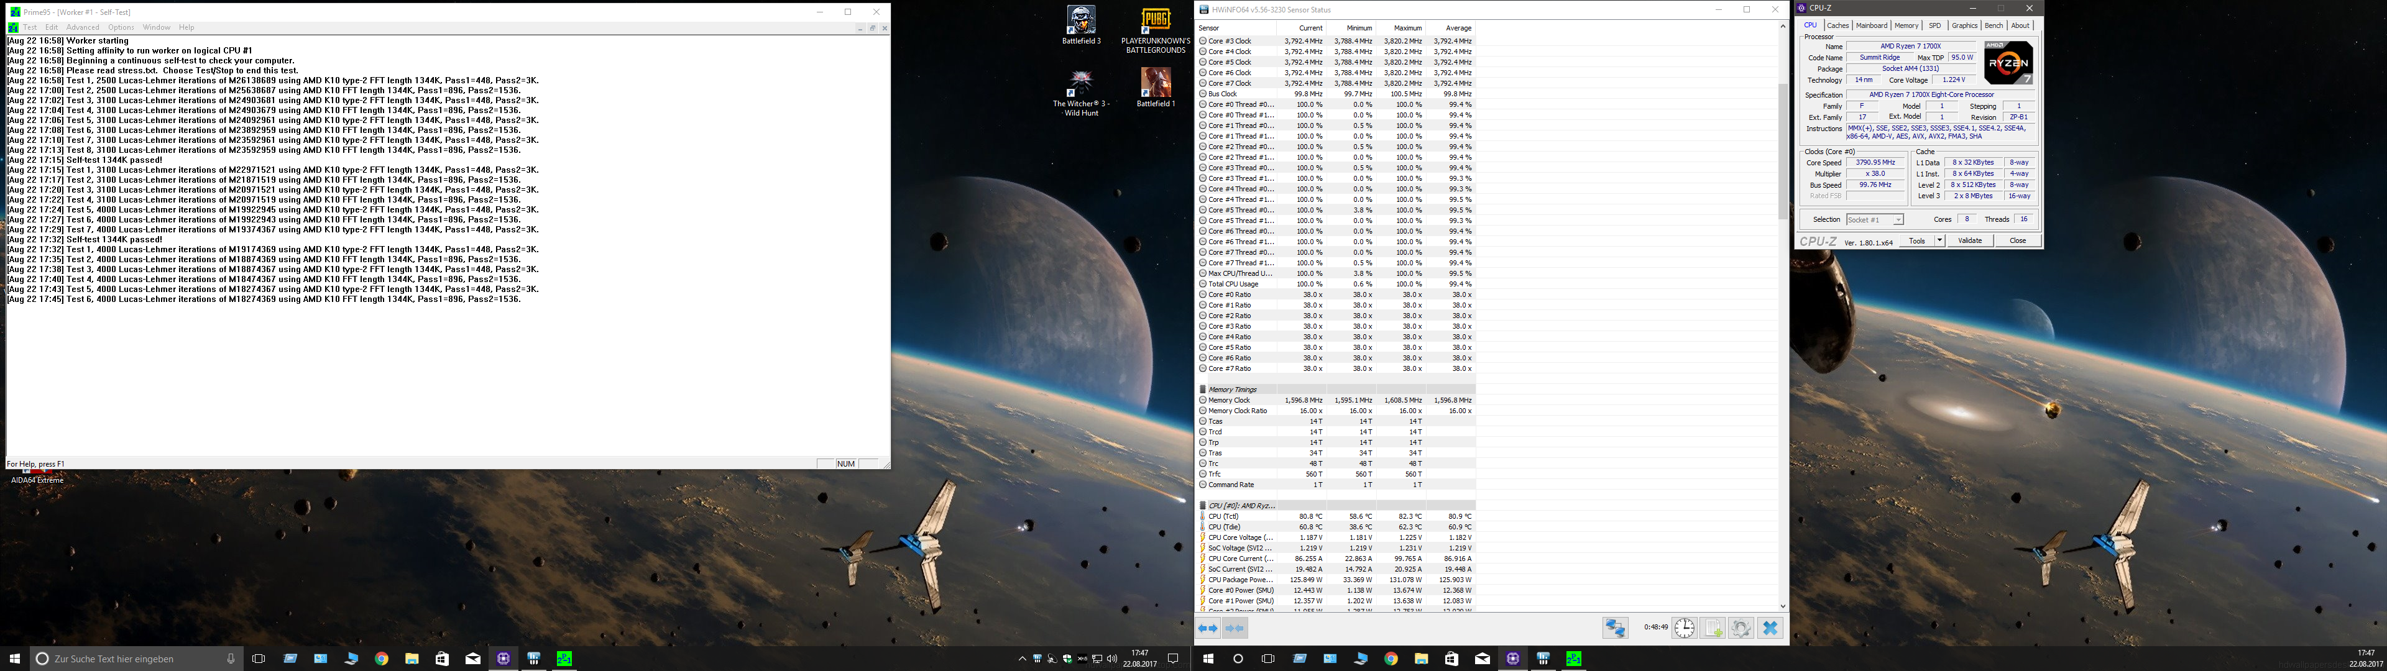This screenshot has height=671, width=2387.
Task: Switch to CPU-Z Memory tab
Action: coord(1906,26)
